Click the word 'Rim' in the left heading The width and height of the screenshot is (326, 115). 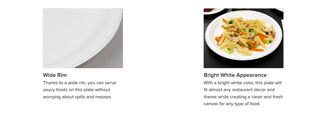point(62,75)
